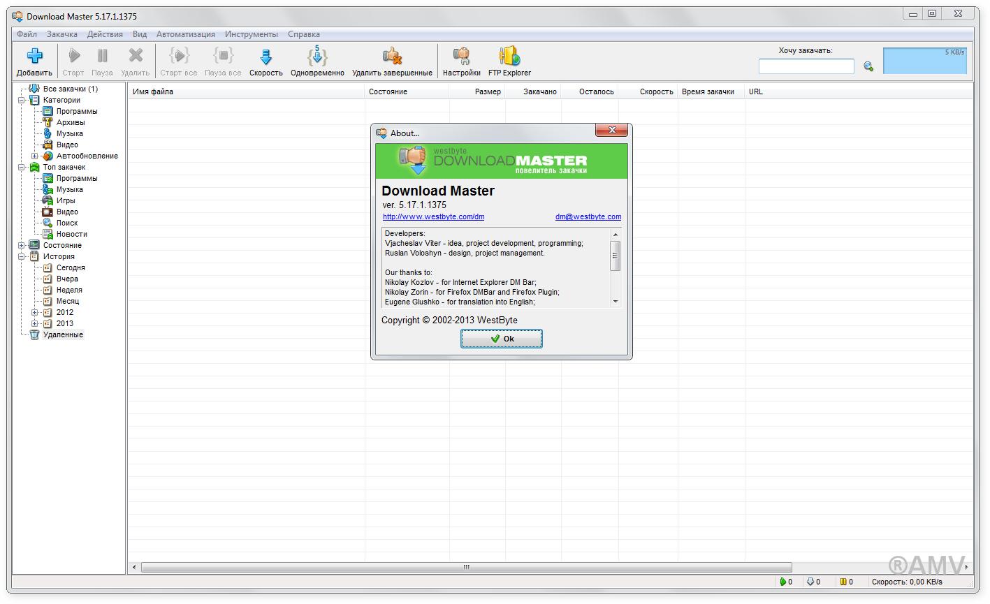Select Игры under Топ закачек
The image size is (990, 604).
click(66, 200)
